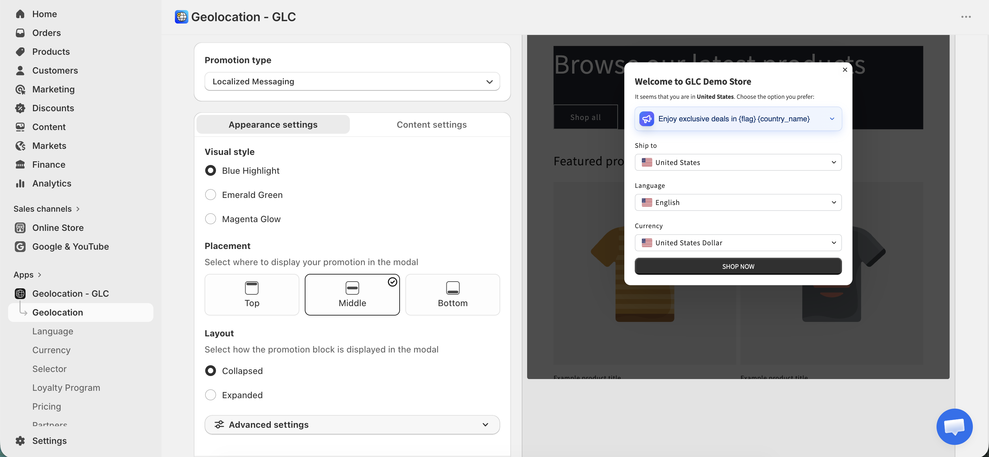Image resolution: width=989 pixels, height=457 pixels.
Task: Go to the Orders page
Action: (x=46, y=33)
